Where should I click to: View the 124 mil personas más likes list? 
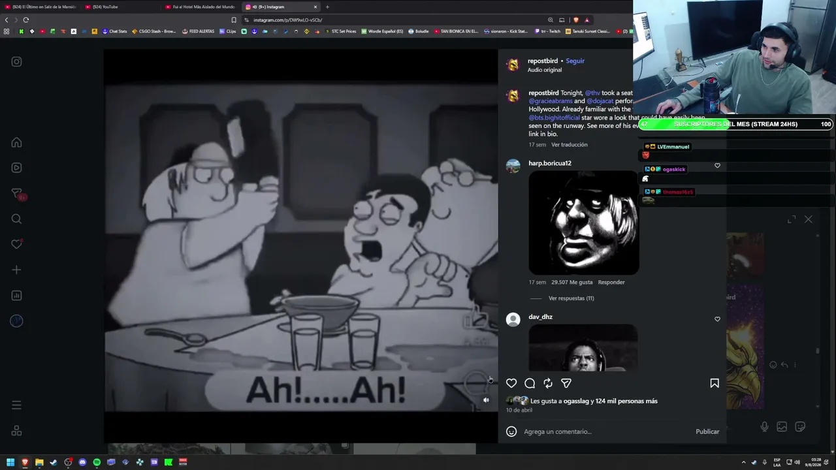coord(626,401)
